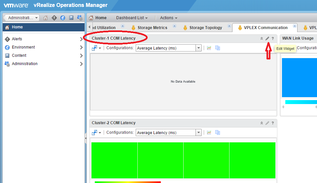Click first green heatmap cell in Cluster-2

[115, 160]
